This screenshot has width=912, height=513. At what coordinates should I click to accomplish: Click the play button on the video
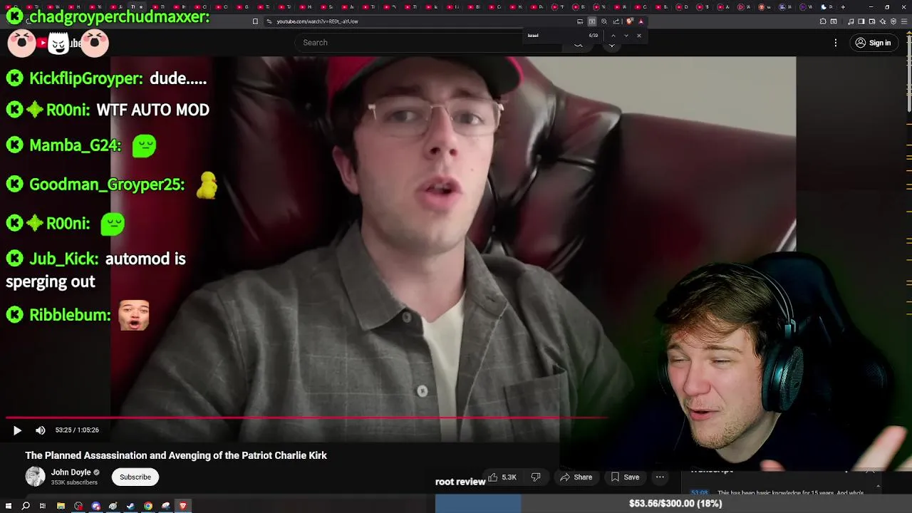tap(17, 430)
